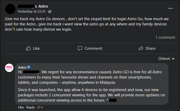Click the blue verified badge next to Astro

pos(29,67)
